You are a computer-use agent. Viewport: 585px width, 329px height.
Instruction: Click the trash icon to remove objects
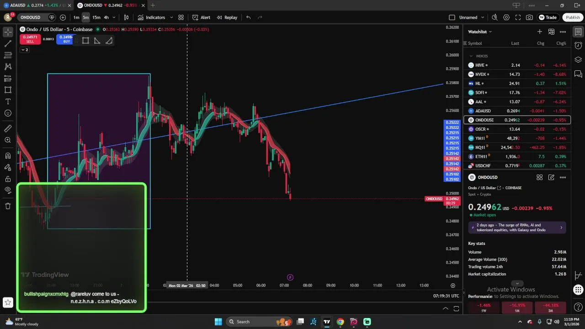point(8,206)
